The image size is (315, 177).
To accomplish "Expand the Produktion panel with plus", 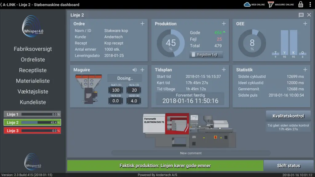I will coord(224,24).
